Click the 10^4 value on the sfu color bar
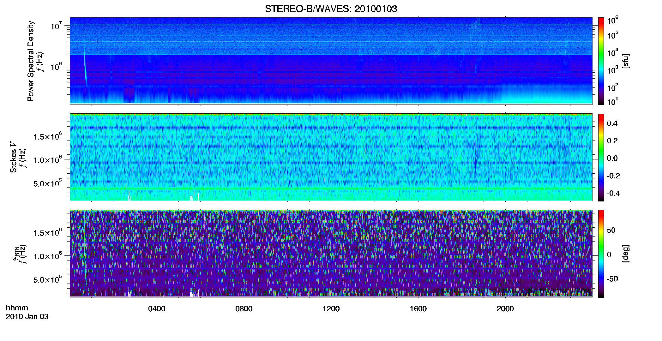 [613, 52]
